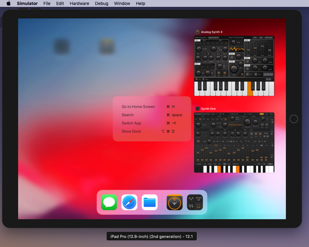
Task: Open the Help menu
Action: point(141,3)
